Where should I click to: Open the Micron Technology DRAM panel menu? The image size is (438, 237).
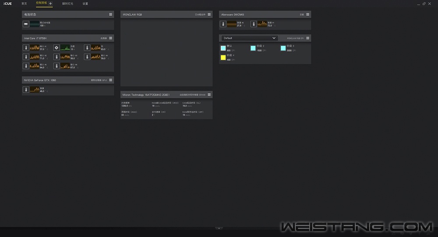209,94
